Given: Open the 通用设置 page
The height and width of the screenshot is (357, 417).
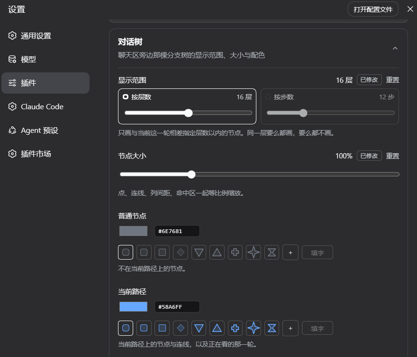Looking at the screenshot, I should click(45, 35).
